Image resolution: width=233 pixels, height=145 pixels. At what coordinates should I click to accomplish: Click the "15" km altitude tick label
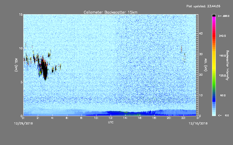(21, 14)
